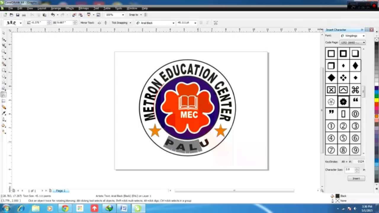Select the Shape tool

tap(4, 39)
